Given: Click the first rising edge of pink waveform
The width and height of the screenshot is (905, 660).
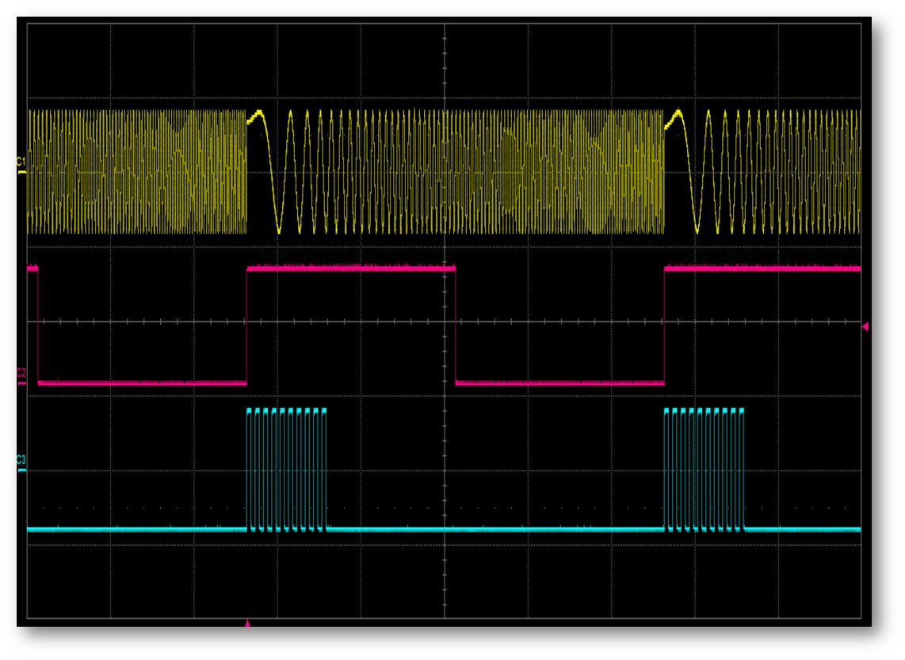Looking at the screenshot, I should (x=247, y=325).
